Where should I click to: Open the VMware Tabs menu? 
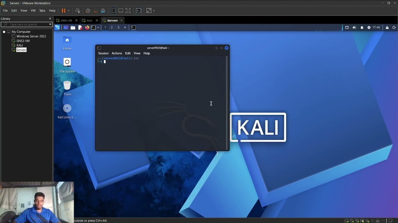tap(42, 11)
